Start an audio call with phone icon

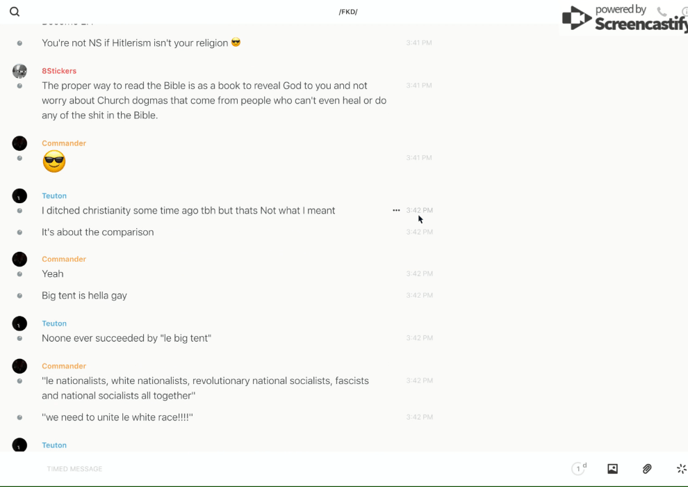[x=662, y=12]
